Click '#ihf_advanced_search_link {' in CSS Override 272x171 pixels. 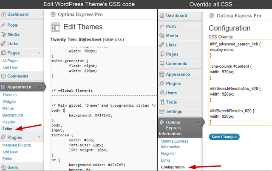pos(235,44)
